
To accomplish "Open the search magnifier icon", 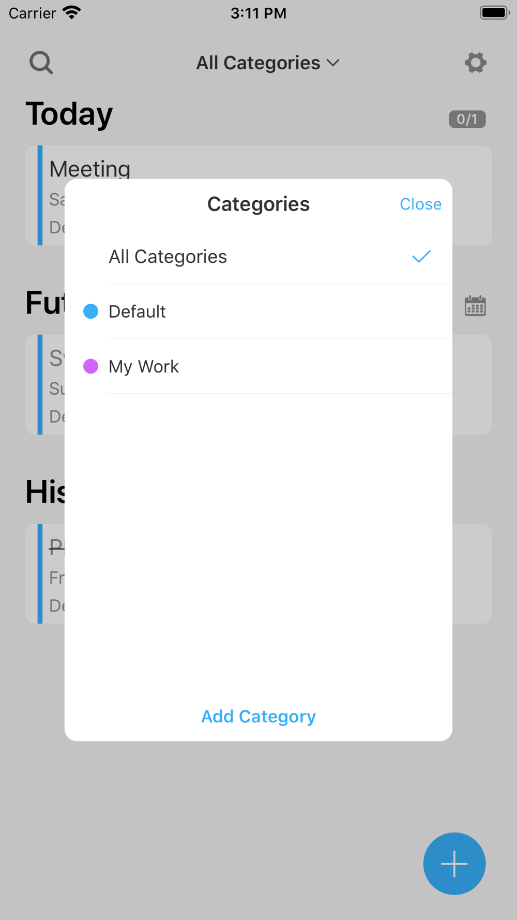I will coord(41,63).
